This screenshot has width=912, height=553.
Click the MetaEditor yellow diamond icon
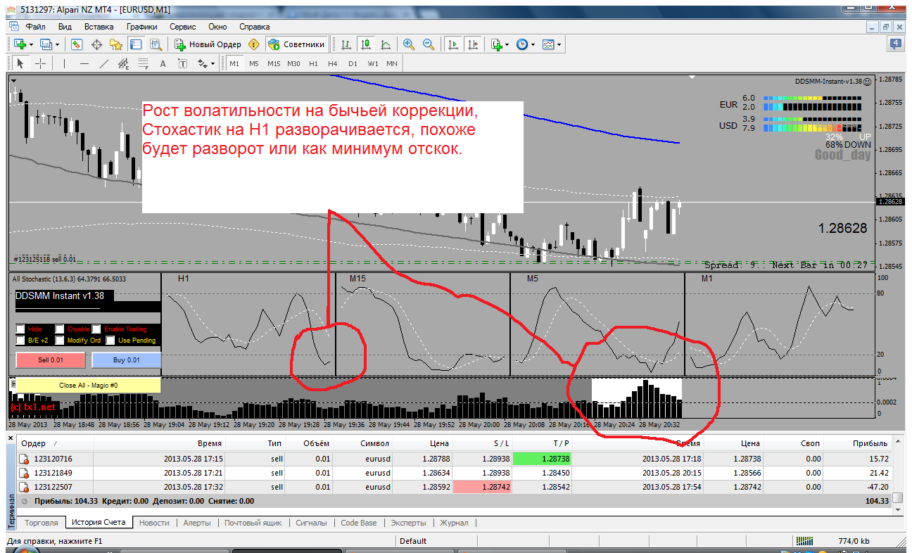pyautogui.click(x=254, y=44)
